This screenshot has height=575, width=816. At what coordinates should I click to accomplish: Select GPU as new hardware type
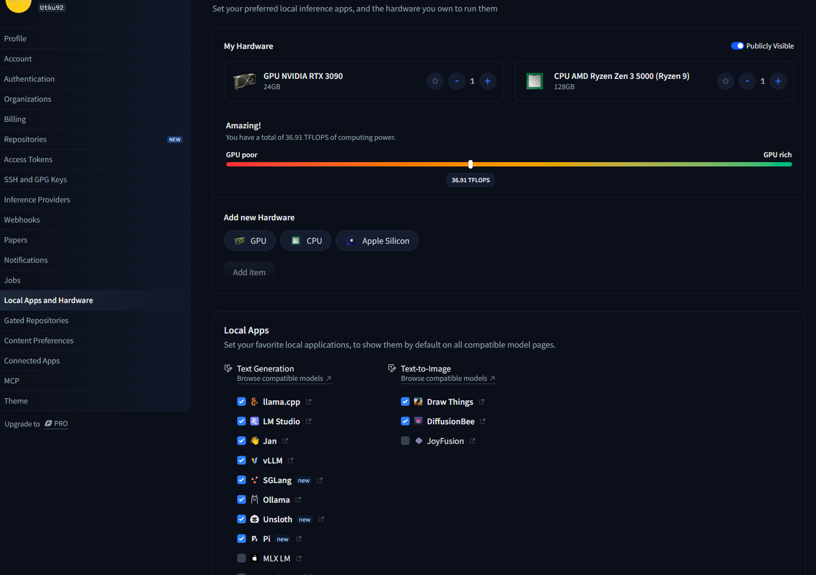click(250, 240)
